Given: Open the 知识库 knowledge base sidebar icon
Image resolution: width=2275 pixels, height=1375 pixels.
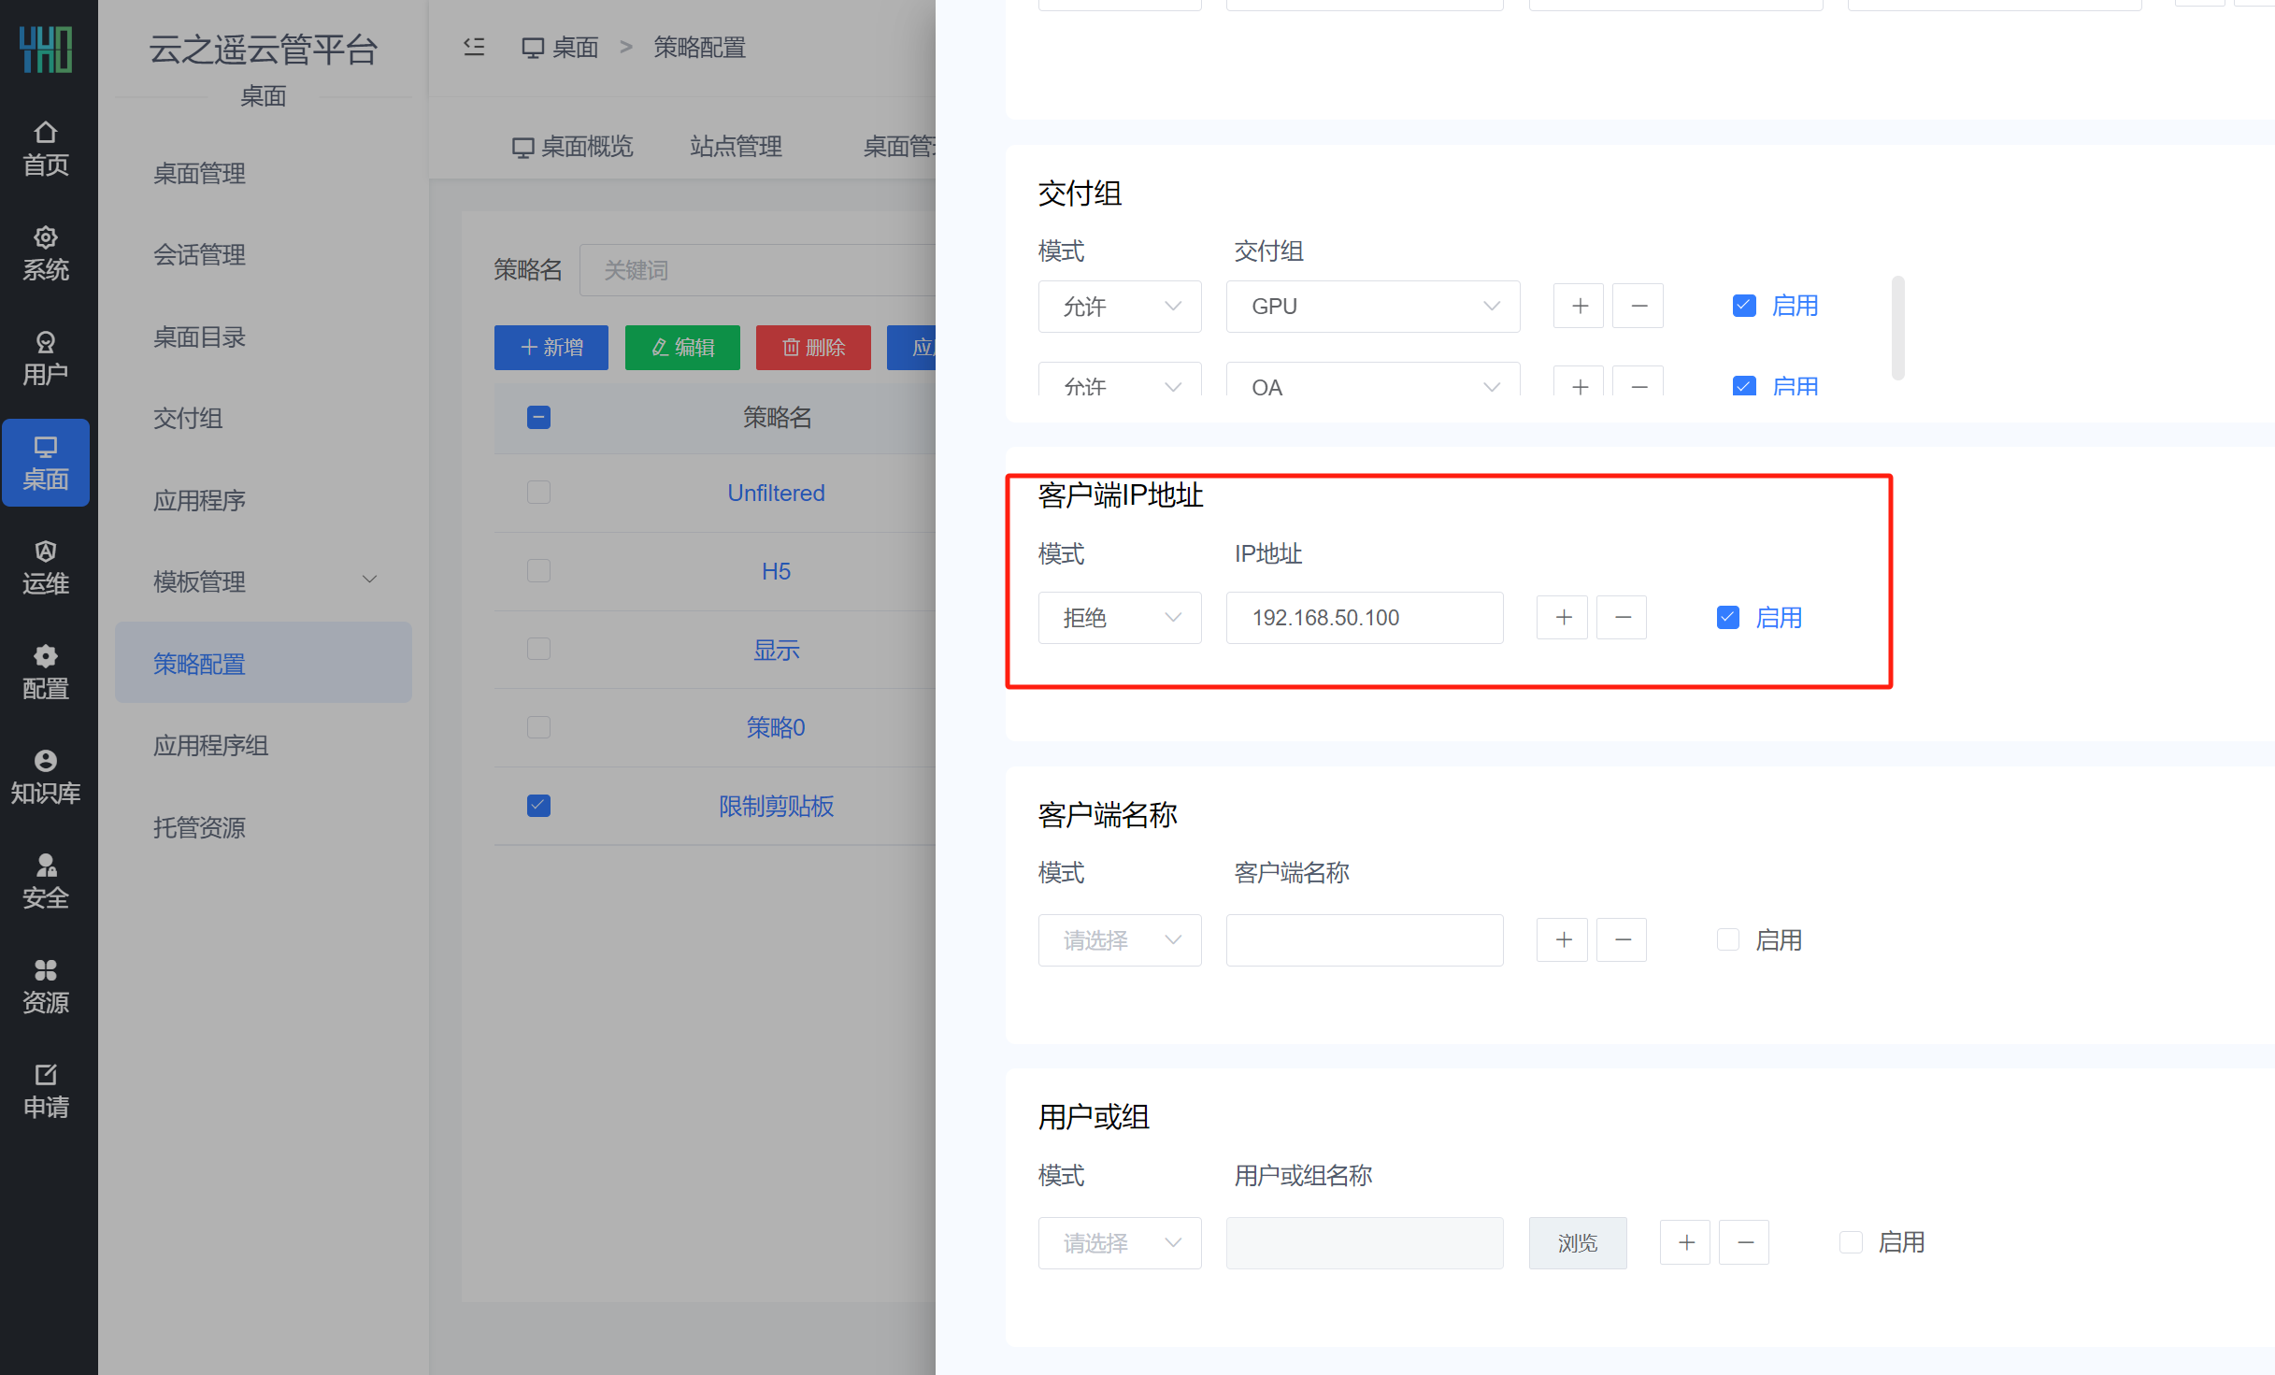Looking at the screenshot, I should click(46, 778).
